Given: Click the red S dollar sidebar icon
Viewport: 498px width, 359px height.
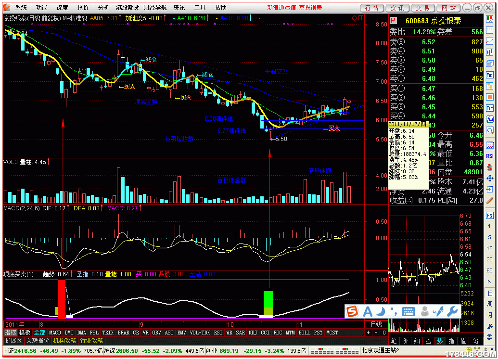Looking at the screenshot, I should click(x=489, y=167).
